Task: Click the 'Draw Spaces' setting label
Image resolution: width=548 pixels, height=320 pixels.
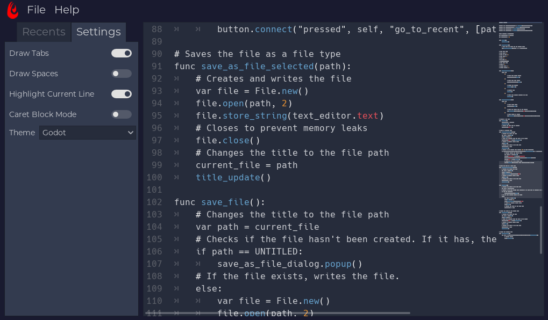Action: 33,74
